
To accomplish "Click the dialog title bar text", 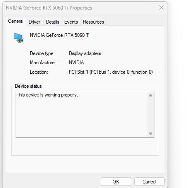I will point(49,8).
